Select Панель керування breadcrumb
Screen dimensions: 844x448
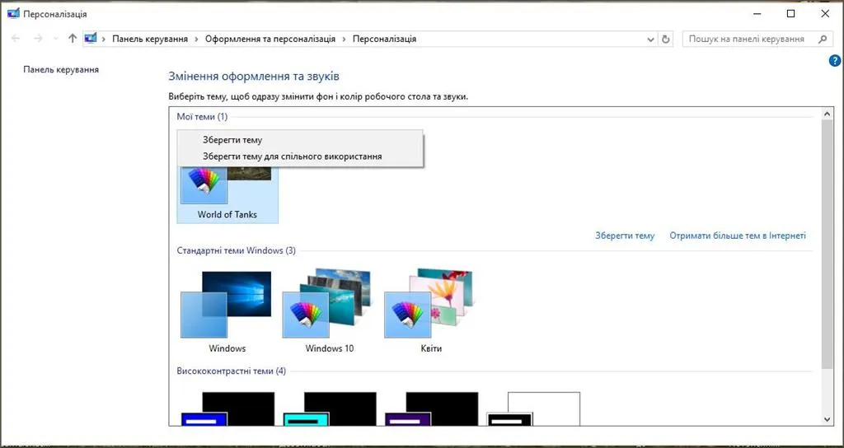coord(150,39)
